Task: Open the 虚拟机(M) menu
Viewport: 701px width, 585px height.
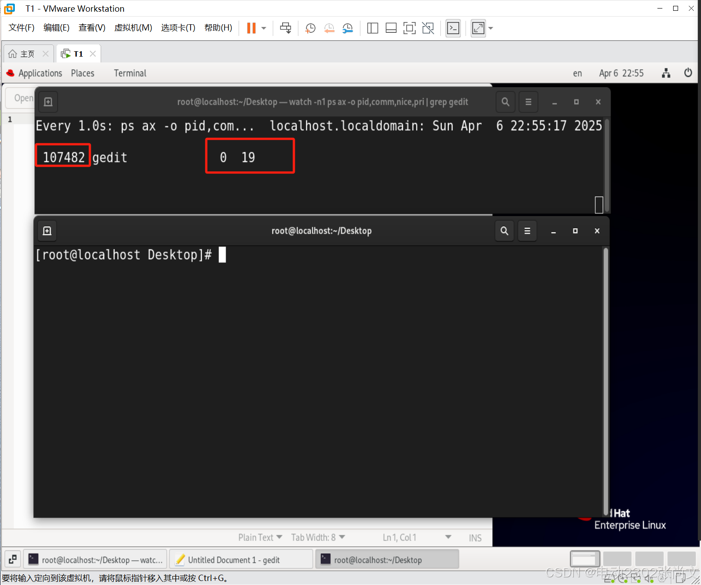Action: pyautogui.click(x=133, y=28)
